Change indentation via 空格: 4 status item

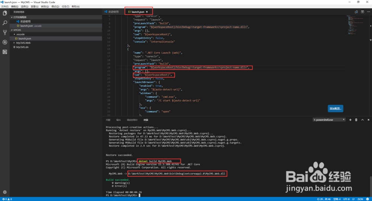click(337, 199)
